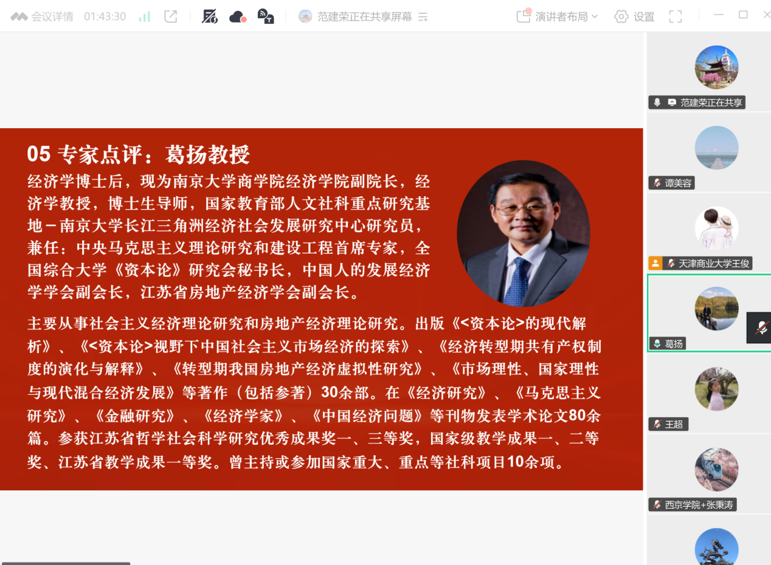The image size is (771, 565).
Task: Click the live captions icon with T
Action: (265, 16)
